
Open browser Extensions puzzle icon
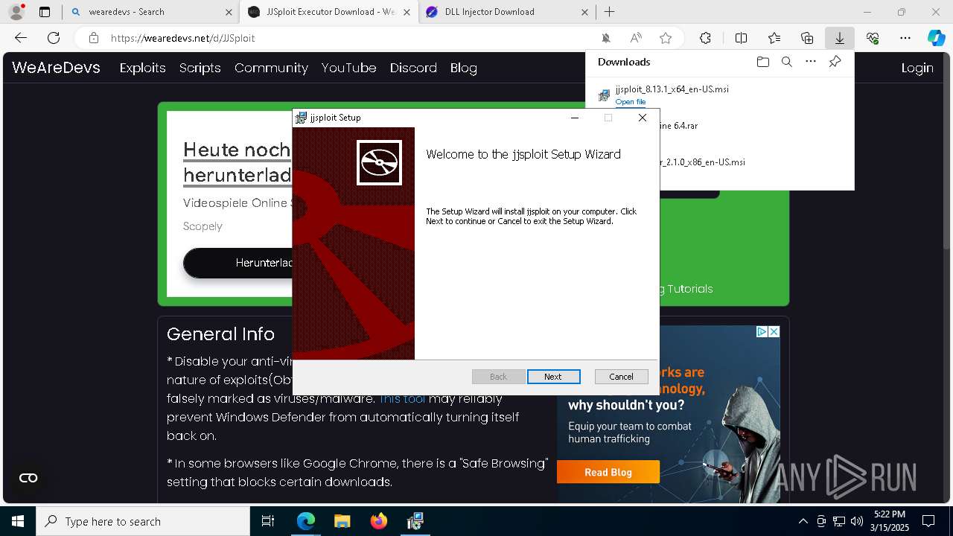[705, 38]
